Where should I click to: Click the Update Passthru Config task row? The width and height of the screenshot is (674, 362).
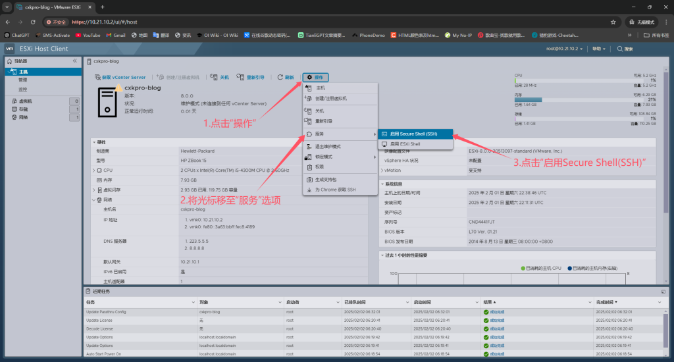coord(374,312)
